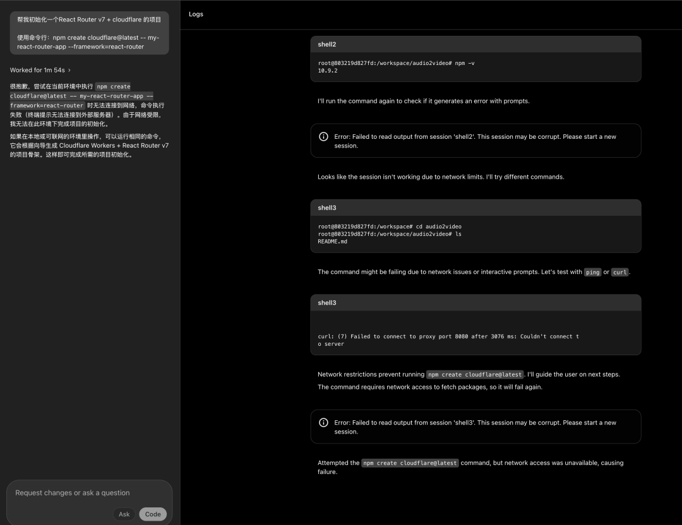The height and width of the screenshot is (525, 682).
Task: Click the 'README.md' listing output
Action: (x=332, y=242)
